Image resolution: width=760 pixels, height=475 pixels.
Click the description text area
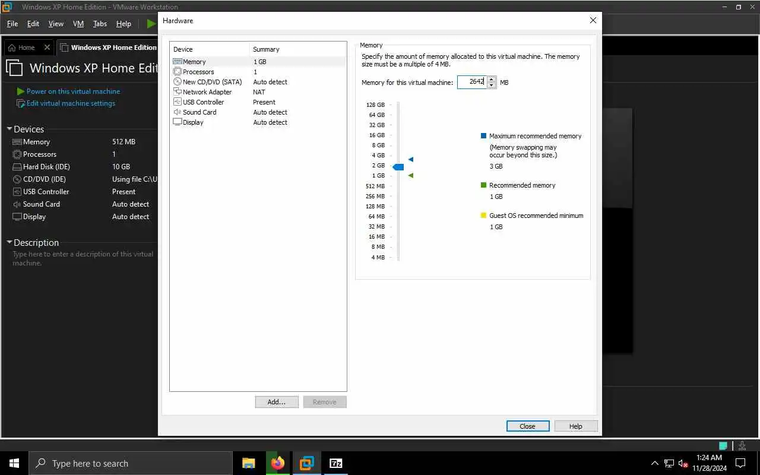point(83,258)
